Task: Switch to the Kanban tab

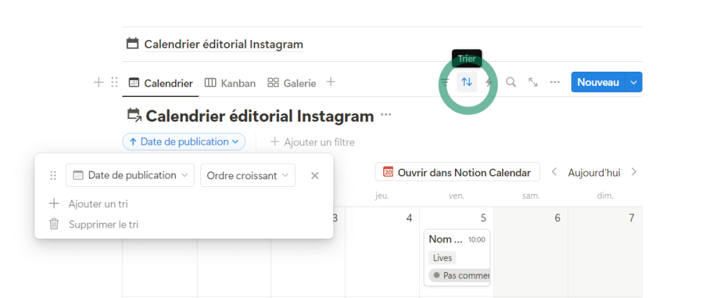Action: (x=230, y=83)
